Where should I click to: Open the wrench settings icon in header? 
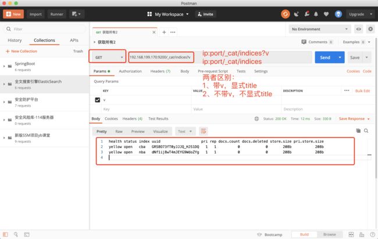click(306, 14)
